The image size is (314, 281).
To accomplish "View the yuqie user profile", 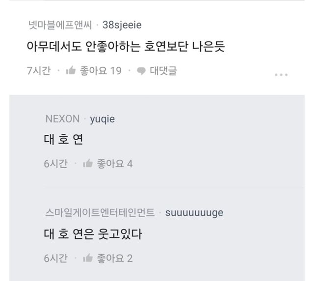I will point(103,118).
